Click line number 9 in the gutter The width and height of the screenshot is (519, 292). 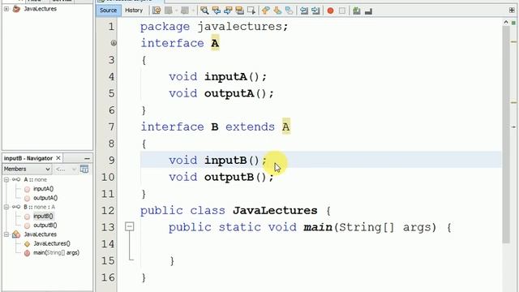pyautogui.click(x=112, y=161)
